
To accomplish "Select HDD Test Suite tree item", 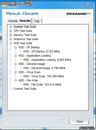I will click(23, 43).
